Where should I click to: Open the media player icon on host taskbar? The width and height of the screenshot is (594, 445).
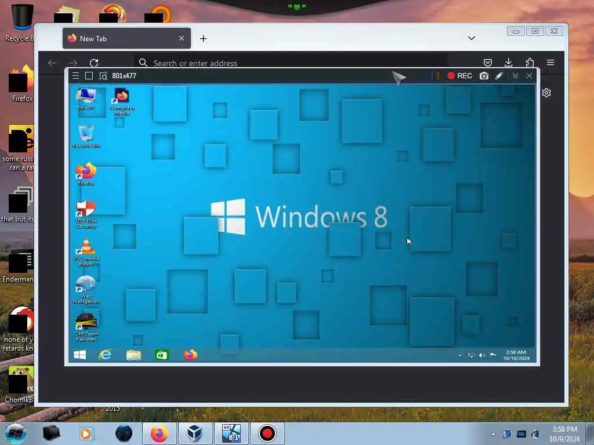(x=86, y=433)
